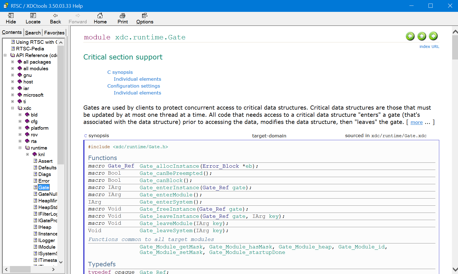Open the C synopsis link
Viewport: 458px width, 274px height.
(x=120, y=72)
